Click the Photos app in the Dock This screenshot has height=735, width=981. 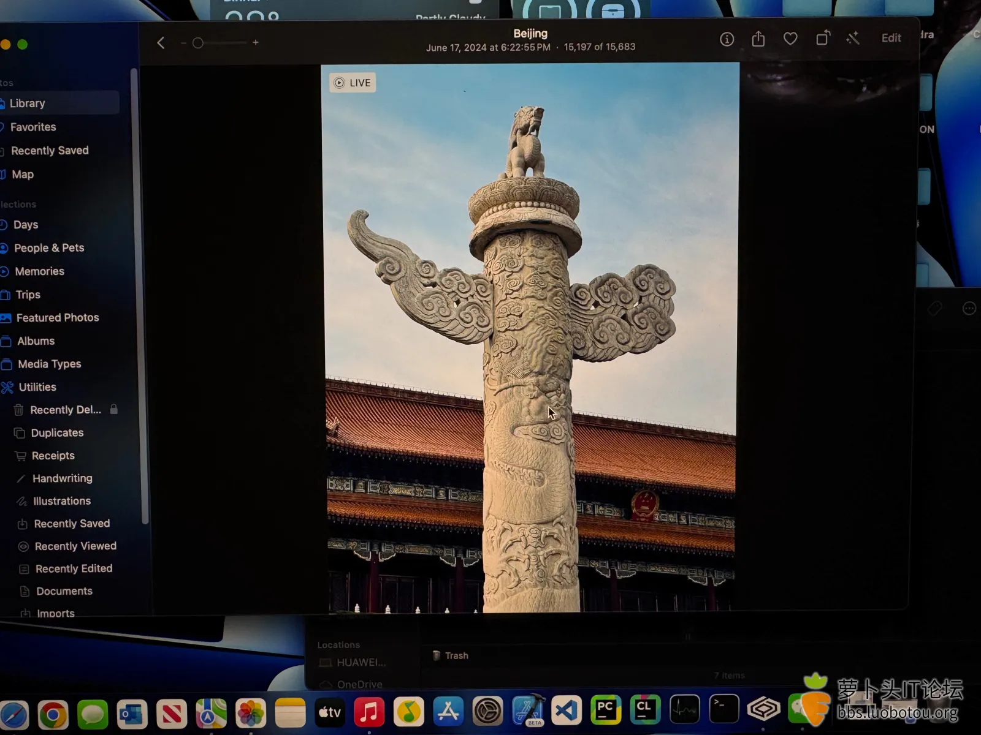click(251, 714)
